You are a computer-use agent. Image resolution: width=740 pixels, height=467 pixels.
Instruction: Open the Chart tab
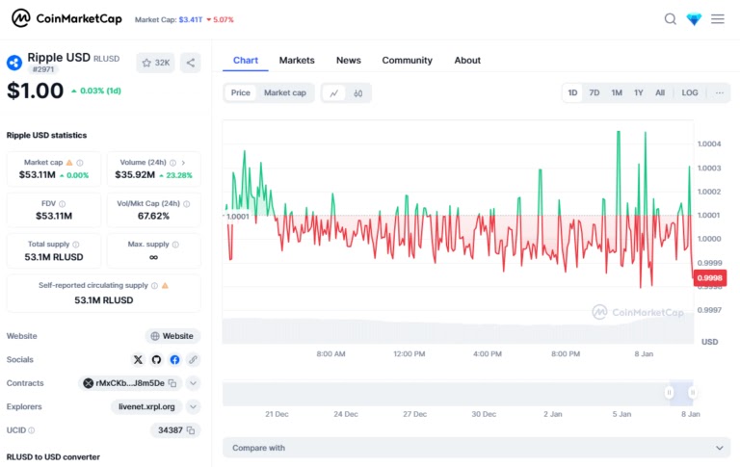click(x=246, y=61)
